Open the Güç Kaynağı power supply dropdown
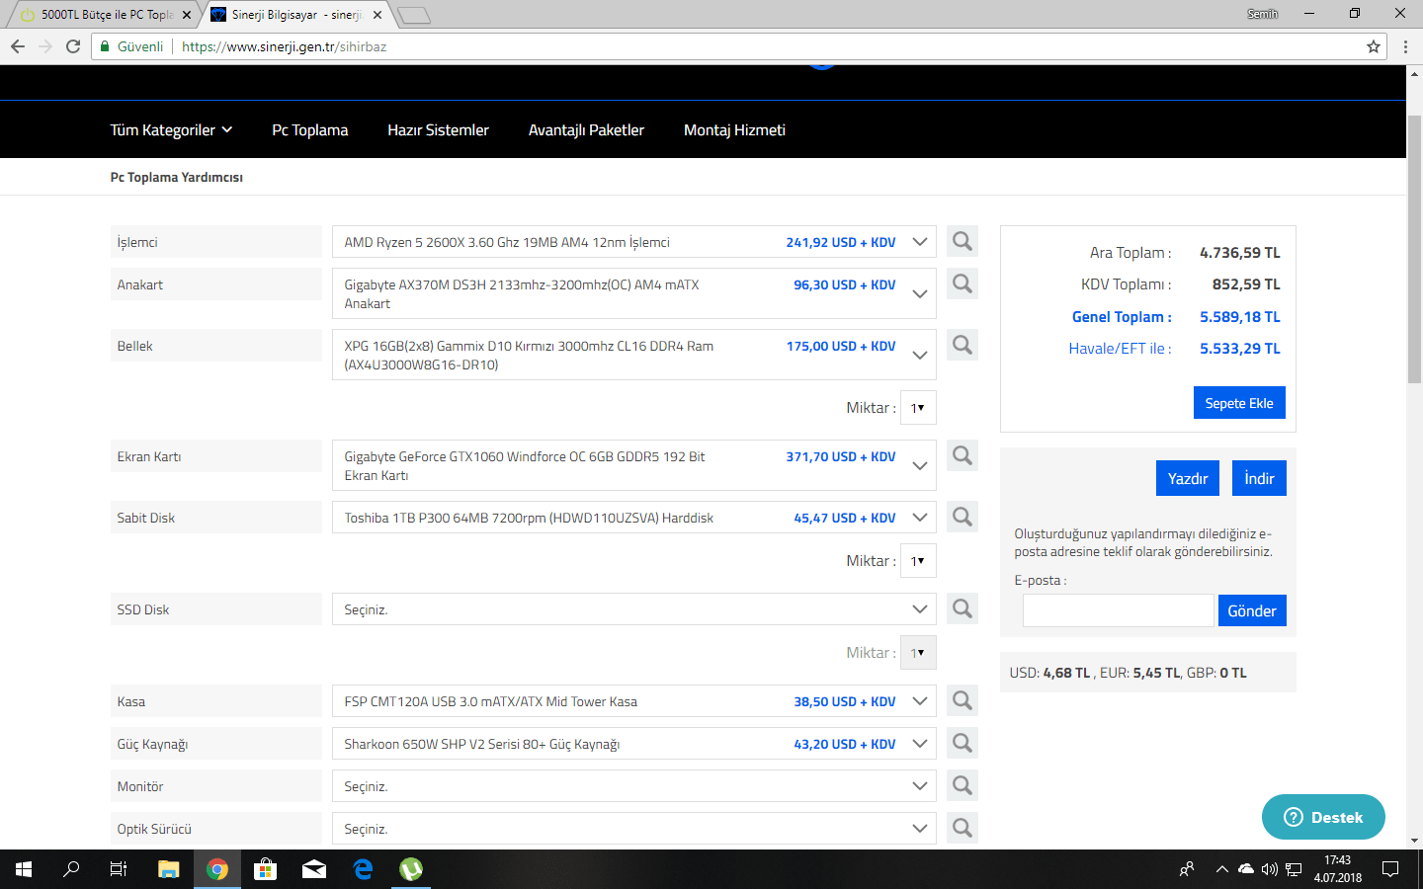Viewport: 1423px width, 889px height. tap(634, 744)
